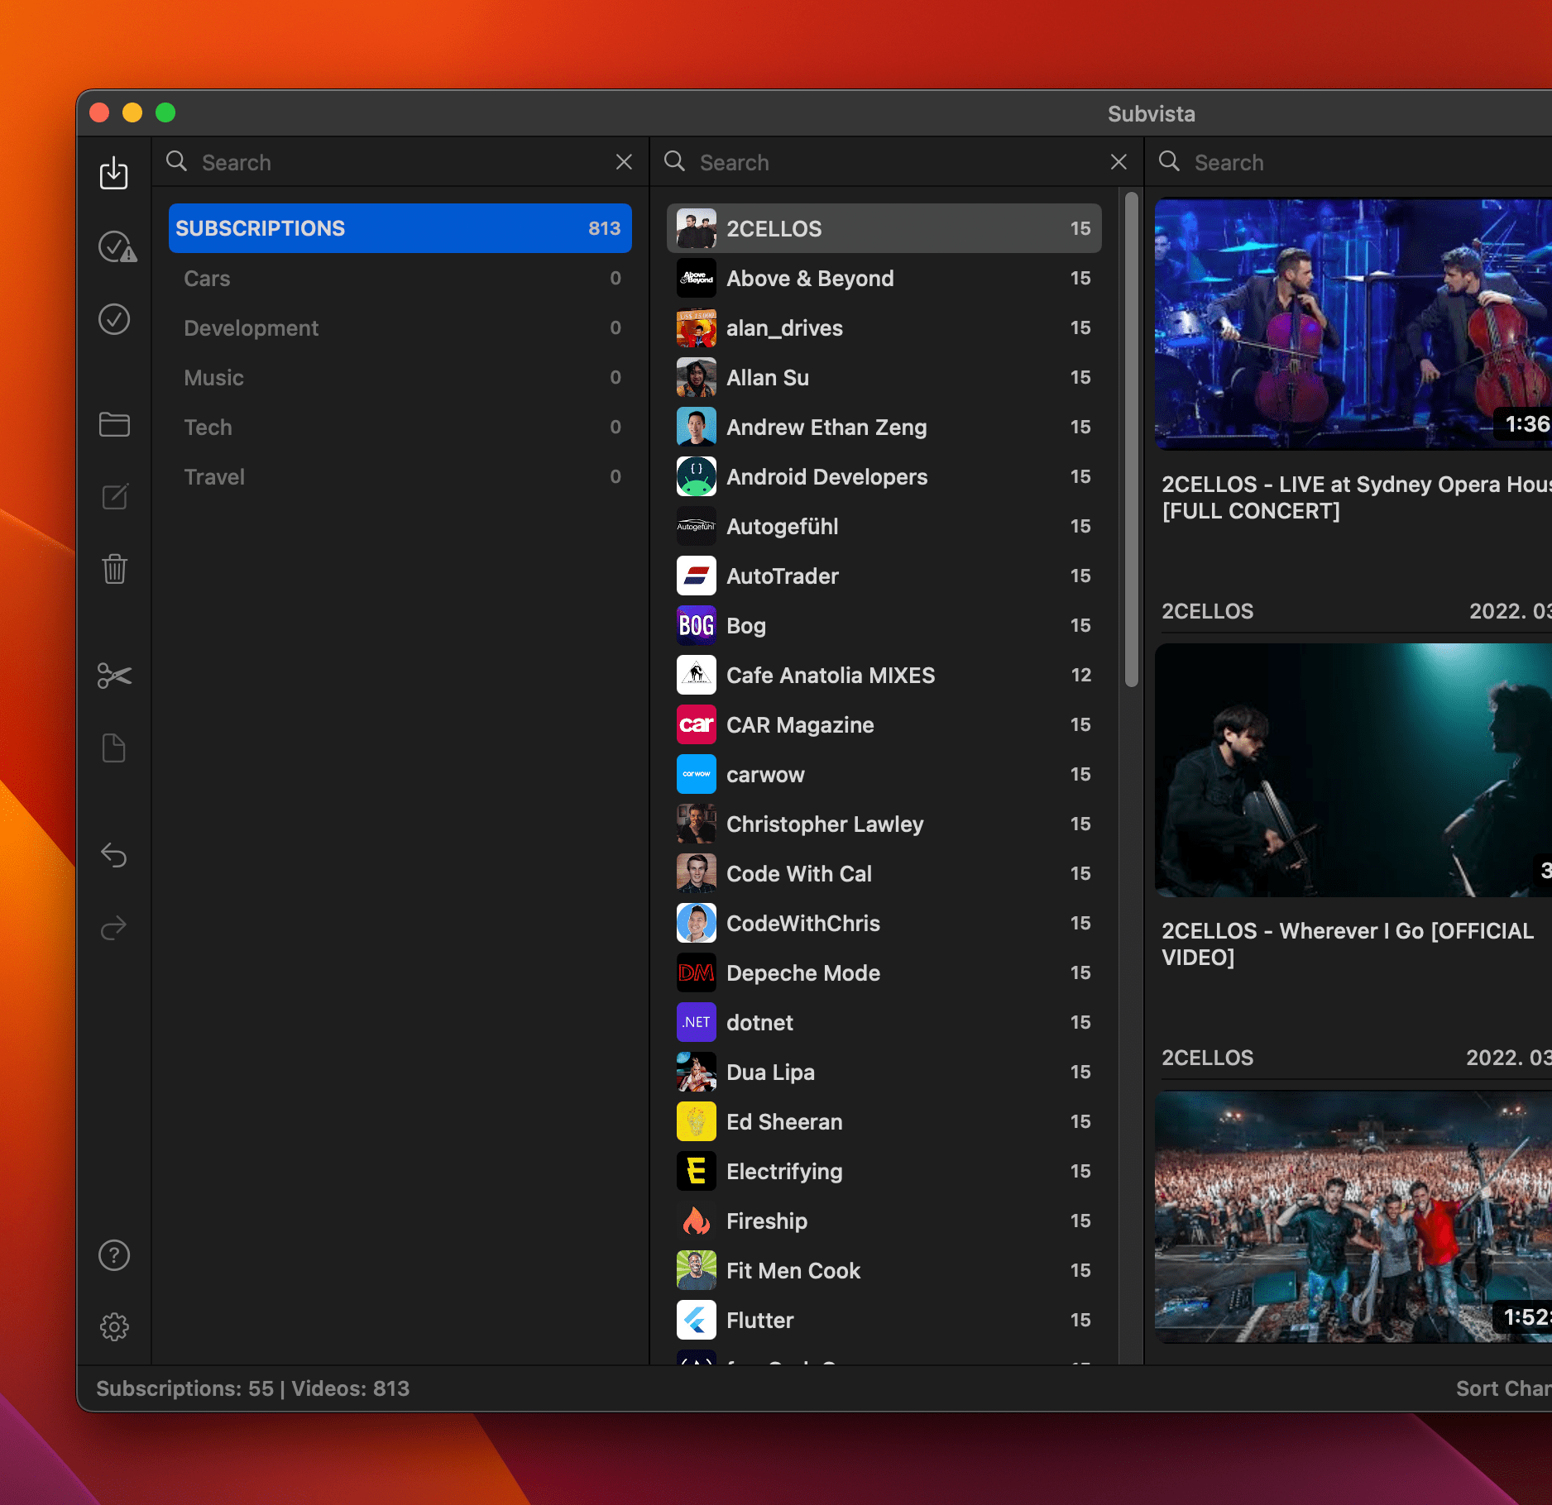This screenshot has height=1505, width=1552.
Task: Click the folder icon in sidebar
Action: click(x=114, y=424)
